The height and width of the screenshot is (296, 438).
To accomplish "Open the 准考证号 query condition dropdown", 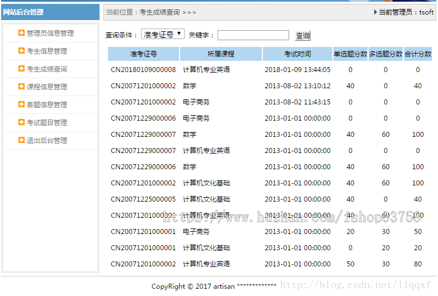I will [163, 34].
